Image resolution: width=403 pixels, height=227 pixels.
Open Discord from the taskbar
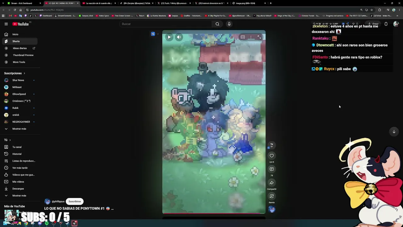[40, 223]
